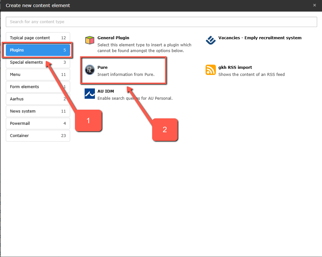
Task: Choose the General Plugin title link
Action: [113, 38]
